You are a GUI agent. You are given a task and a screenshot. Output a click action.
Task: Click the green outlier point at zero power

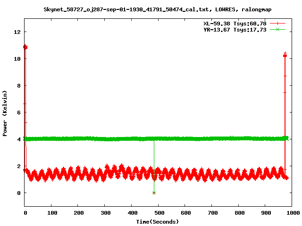(x=154, y=193)
